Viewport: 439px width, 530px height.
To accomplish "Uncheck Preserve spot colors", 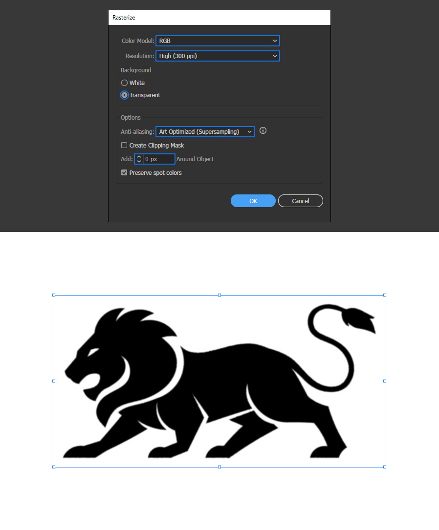I will click(x=124, y=173).
